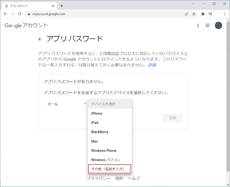Open the Google apps grid icon
The height and width of the screenshot is (187, 230).
point(208,26)
